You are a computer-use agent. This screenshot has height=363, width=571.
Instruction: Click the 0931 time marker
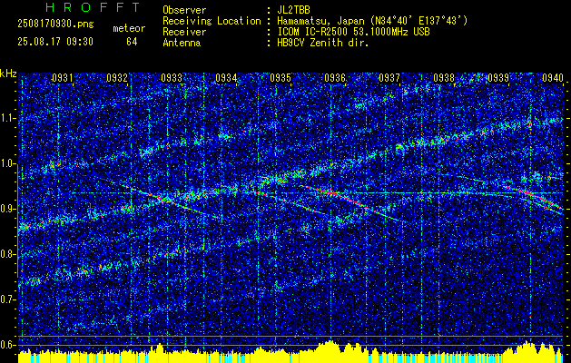pos(63,77)
